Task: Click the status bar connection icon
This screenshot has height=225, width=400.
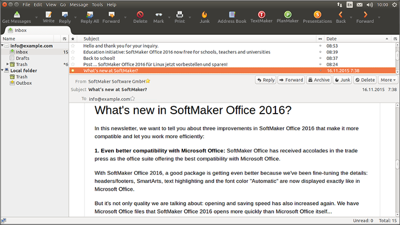Action: click(3, 220)
